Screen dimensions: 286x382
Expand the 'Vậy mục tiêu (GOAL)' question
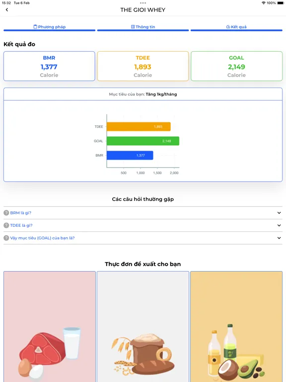pyautogui.click(x=143, y=238)
